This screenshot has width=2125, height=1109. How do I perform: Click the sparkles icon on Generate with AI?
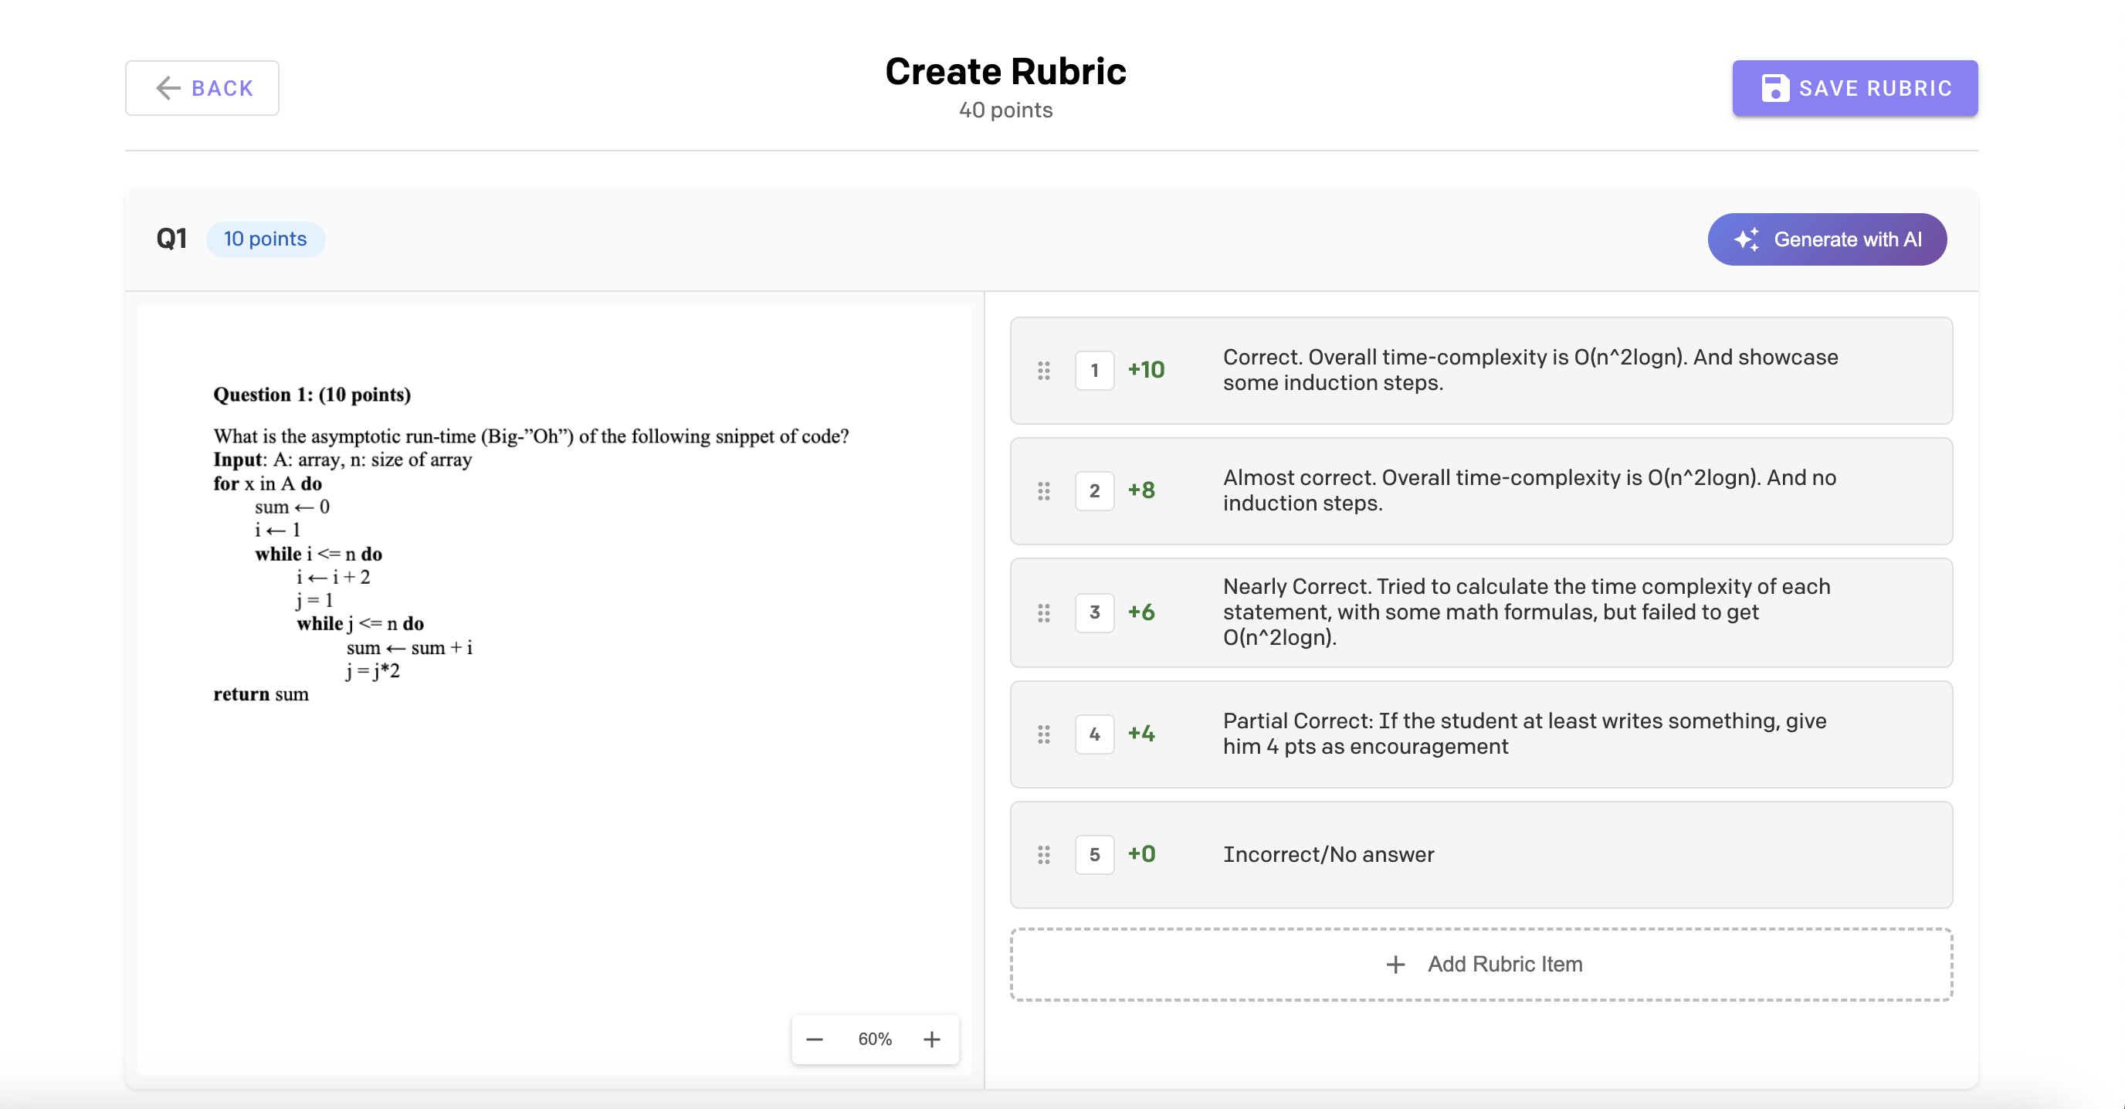[1748, 239]
